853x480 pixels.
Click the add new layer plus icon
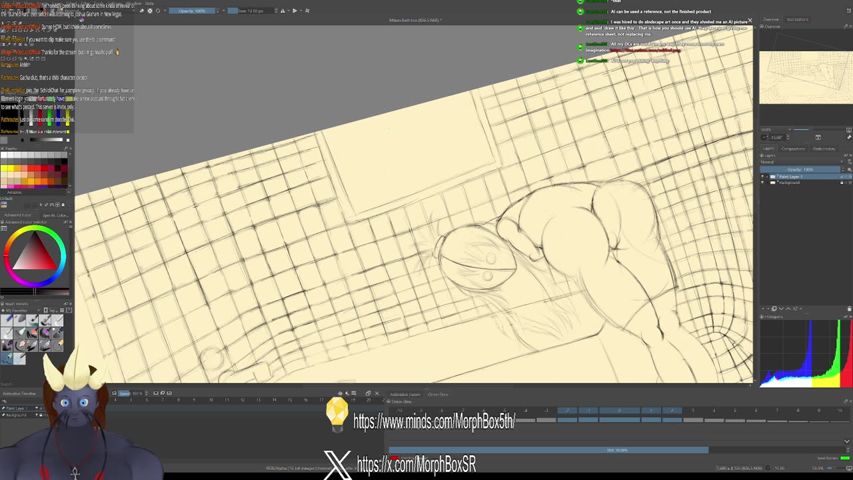coord(763,309)
